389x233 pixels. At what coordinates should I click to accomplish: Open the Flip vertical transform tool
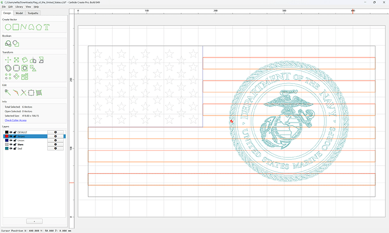(41, 60)
